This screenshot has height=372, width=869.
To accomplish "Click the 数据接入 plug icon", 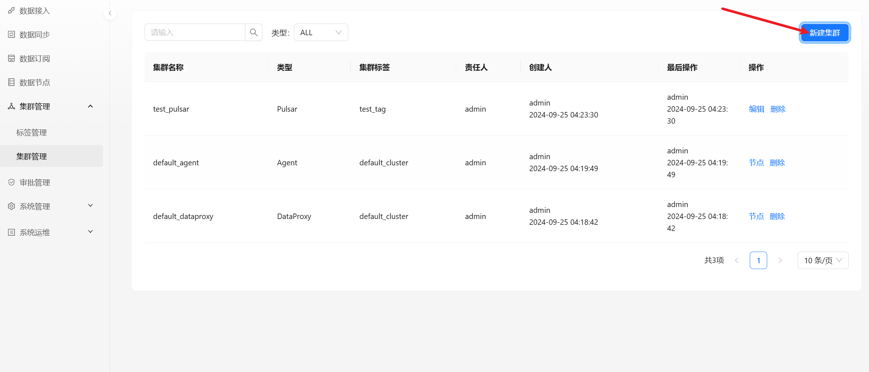I will pyautogui.click(x=12, y=11).
